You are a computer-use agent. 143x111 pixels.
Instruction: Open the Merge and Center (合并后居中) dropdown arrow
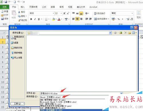click(108, 19)
